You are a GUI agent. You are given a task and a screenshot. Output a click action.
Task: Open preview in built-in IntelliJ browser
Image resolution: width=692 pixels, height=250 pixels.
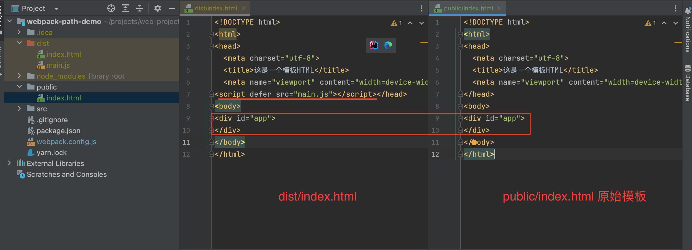[374, 45]
